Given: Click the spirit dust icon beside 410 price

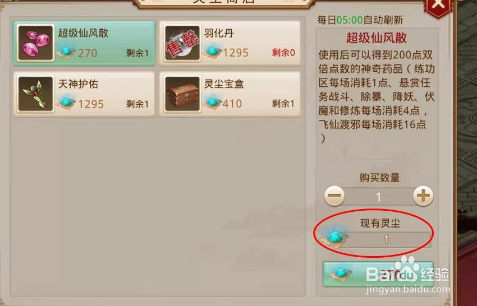Looking at the screenshot, I should point(213,103).
